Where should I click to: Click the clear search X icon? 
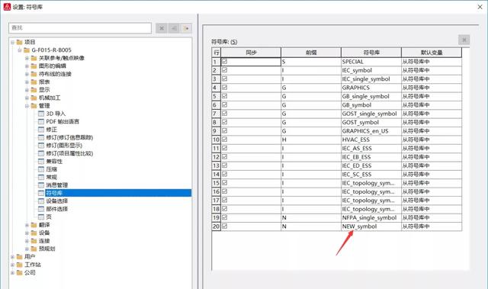(x=162, y=28)
